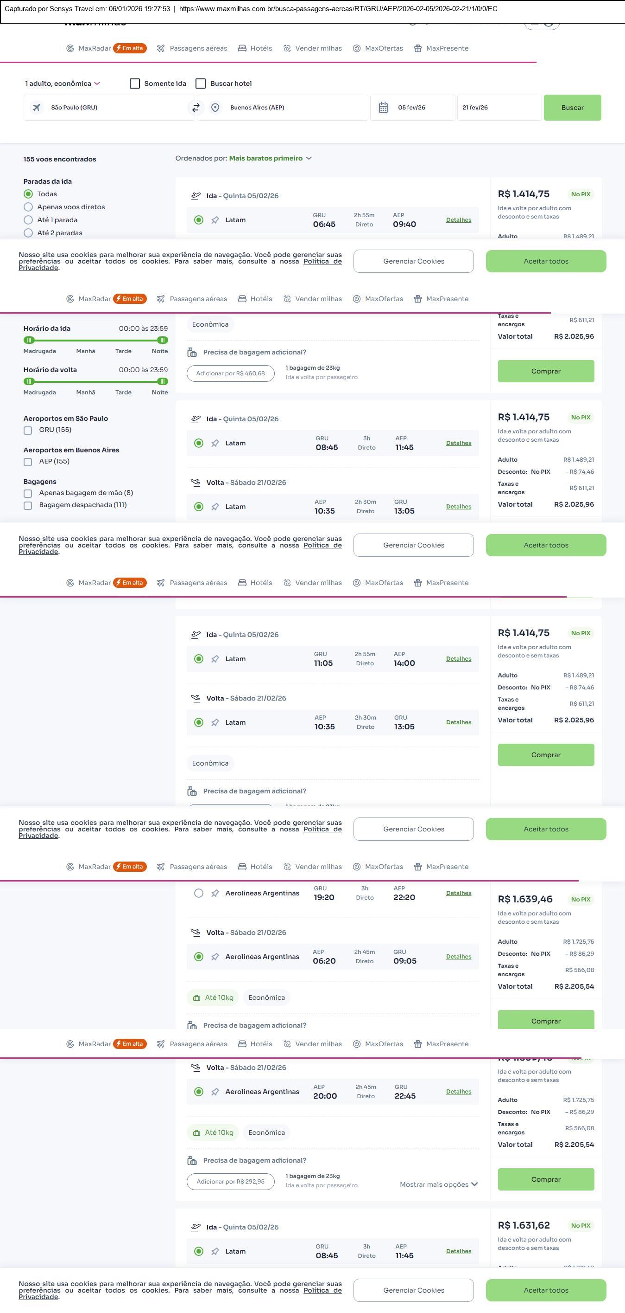Click the left handle of Horário da ida slider
The width and height of the screenshot is (625, 1313).
tap(29, 340)
